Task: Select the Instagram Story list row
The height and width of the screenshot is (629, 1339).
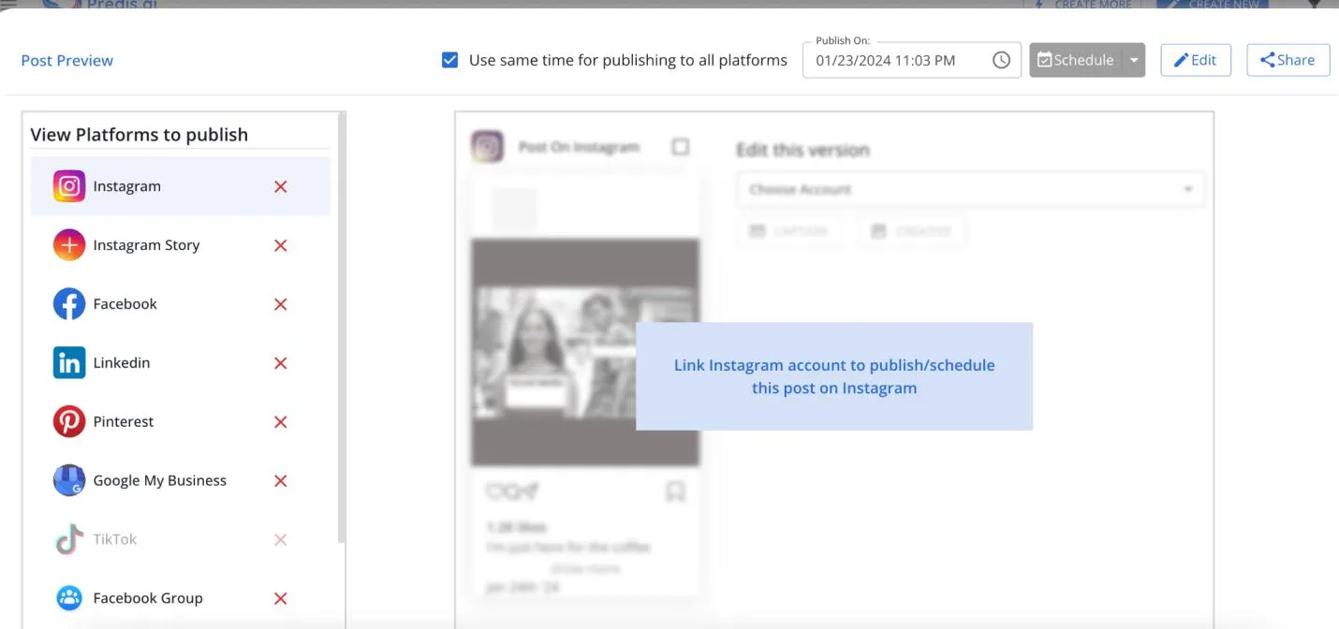Action: click(180, 245)
